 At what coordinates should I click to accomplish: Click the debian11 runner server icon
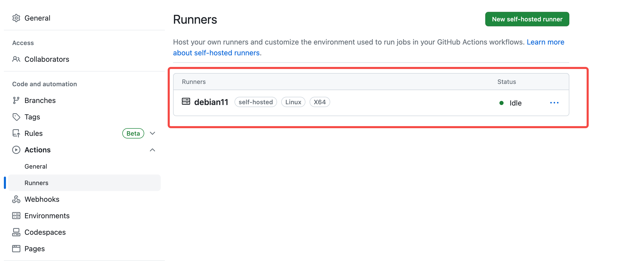pos(186,101)
